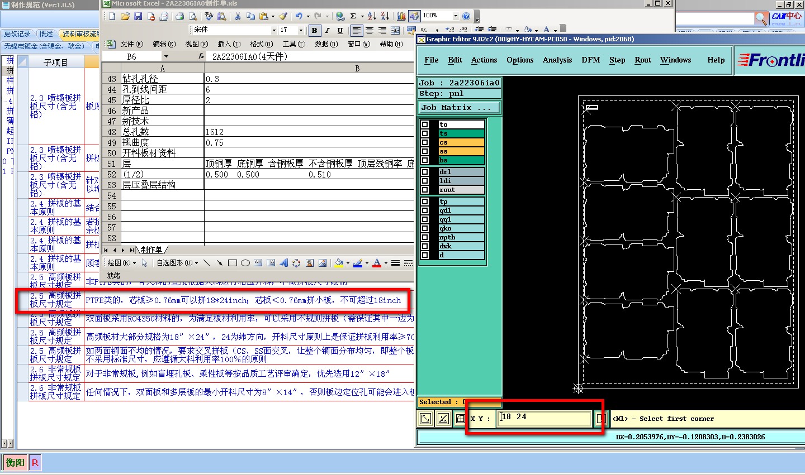The height and width of the screenshot is (475, 805).
Task: Click the AutoSum sigma icon
Action: click(353, 17)
